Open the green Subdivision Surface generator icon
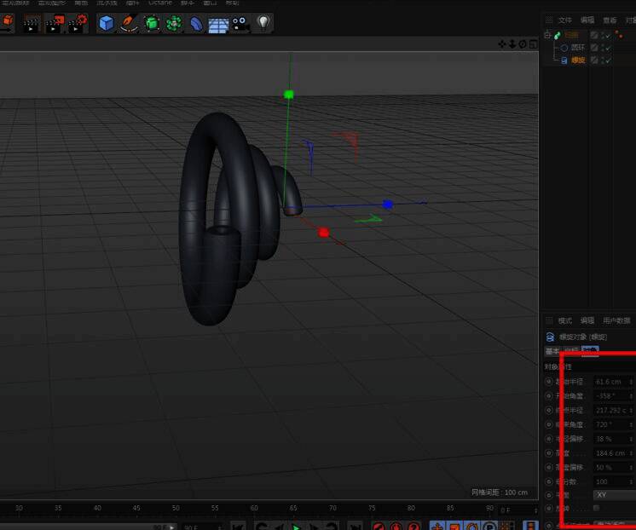Image resolution: width=636 pixels, height=530 pixels. pos(152,24)
